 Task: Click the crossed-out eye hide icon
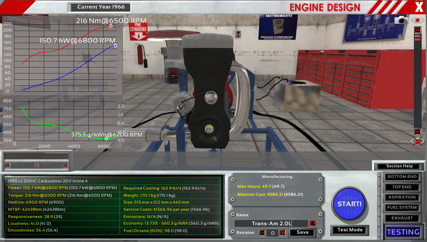[417, 141]
